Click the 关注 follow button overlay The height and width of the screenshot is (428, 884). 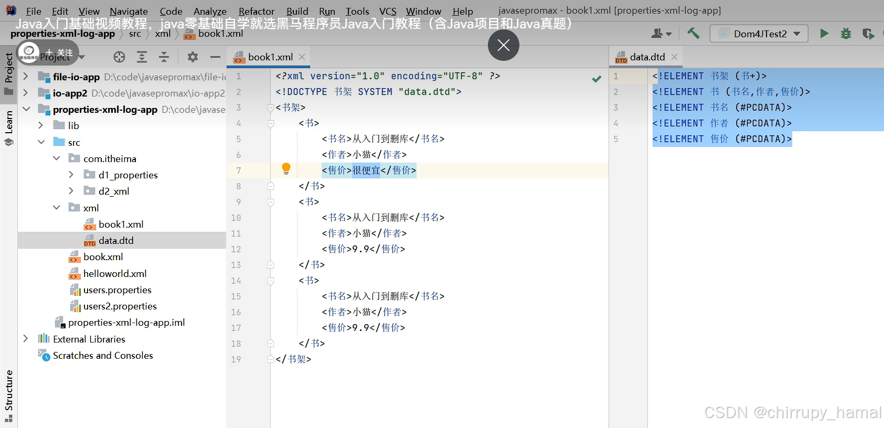pyautogui.click(x=59, y=52)
